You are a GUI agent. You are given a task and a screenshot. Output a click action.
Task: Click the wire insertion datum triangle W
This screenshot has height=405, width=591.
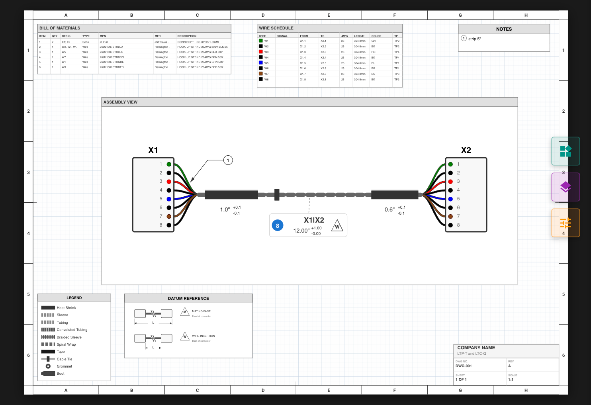click(184, 336)
